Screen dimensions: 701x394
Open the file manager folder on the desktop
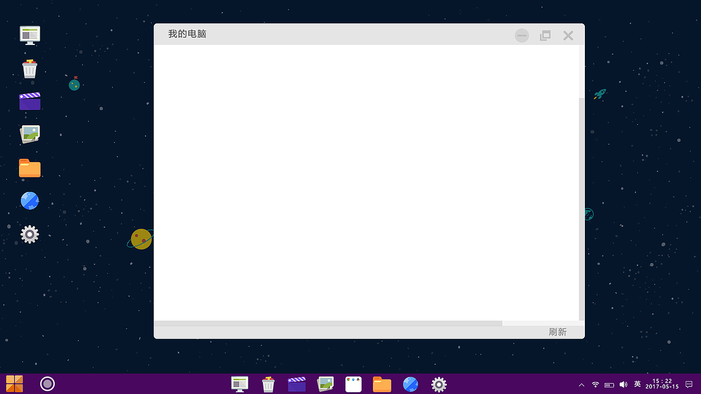point(30,168)
